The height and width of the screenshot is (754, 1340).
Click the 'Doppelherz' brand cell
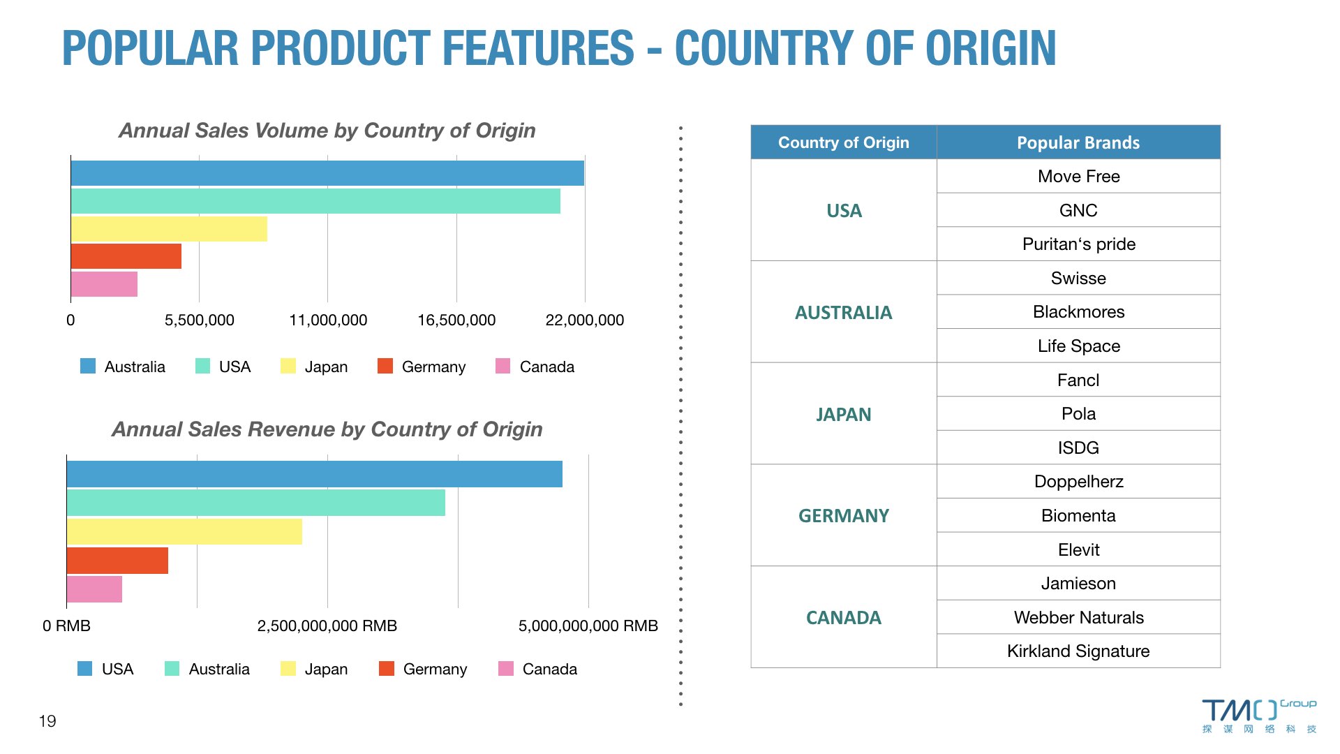click(x=1078, y=481)
